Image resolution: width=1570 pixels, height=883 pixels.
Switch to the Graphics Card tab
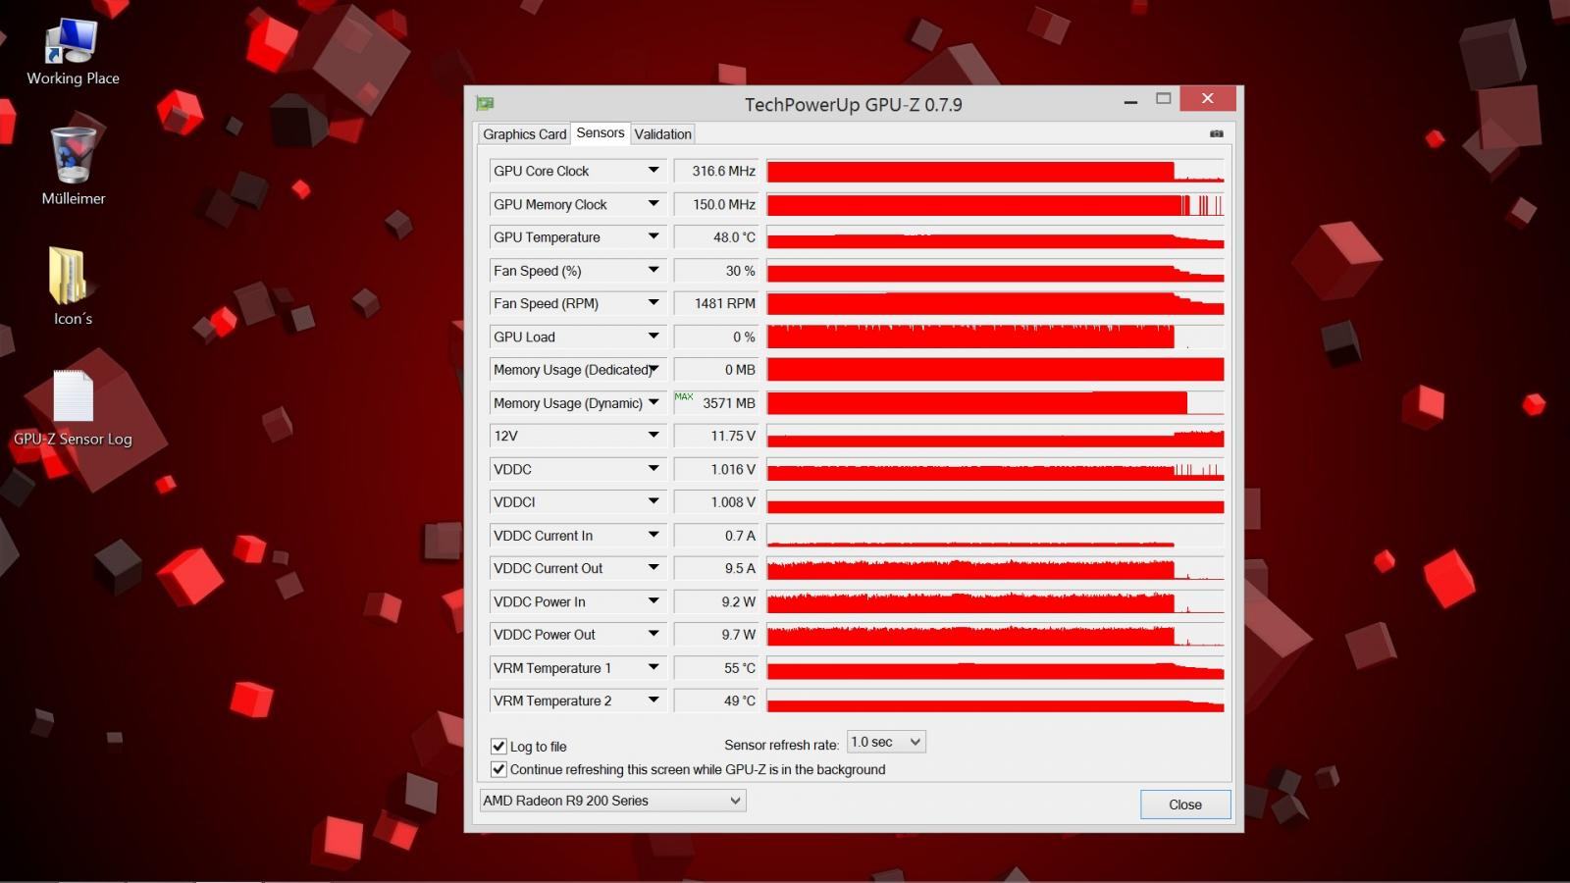coord(524,134)
